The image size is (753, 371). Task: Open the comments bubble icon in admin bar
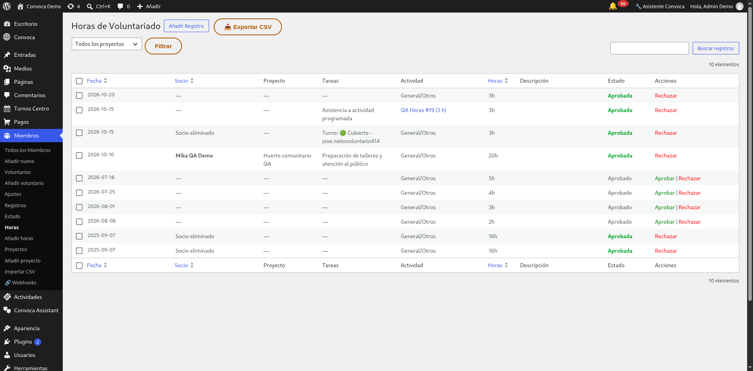(x=120, y=6)
